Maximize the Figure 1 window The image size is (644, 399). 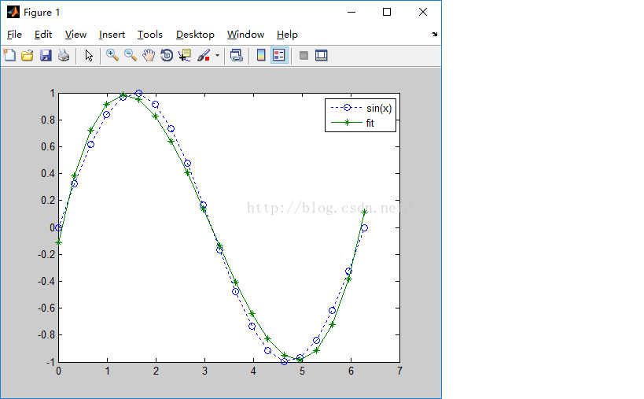pos(387,12)
